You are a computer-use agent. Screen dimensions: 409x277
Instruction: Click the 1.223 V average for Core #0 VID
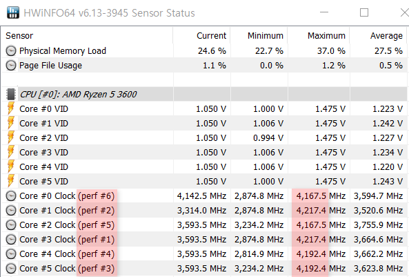(x=388, y=108)
